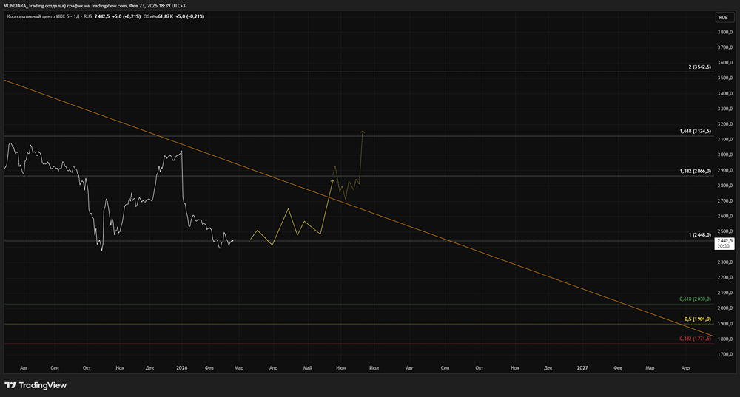Image resolution: width=740 pixels, height=397 pixels.
Task: Click the 2500,0 price scale label
Action: click(724, 231)
